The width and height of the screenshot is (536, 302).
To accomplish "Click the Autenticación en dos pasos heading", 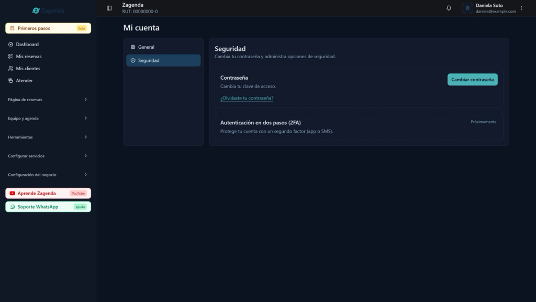I will point(261,123).
